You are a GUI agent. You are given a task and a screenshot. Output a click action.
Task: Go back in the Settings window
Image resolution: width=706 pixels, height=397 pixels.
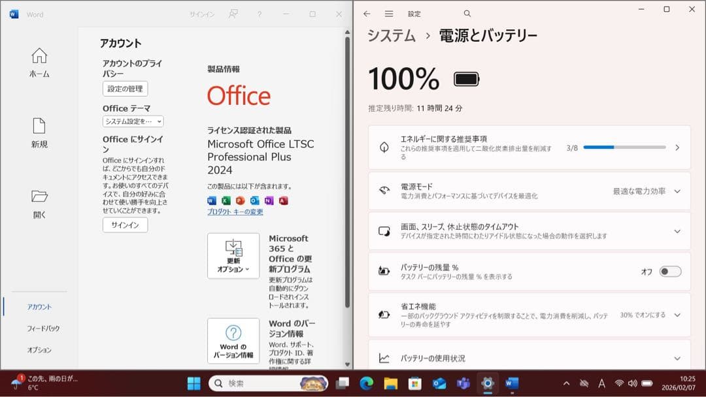point(367,14)
